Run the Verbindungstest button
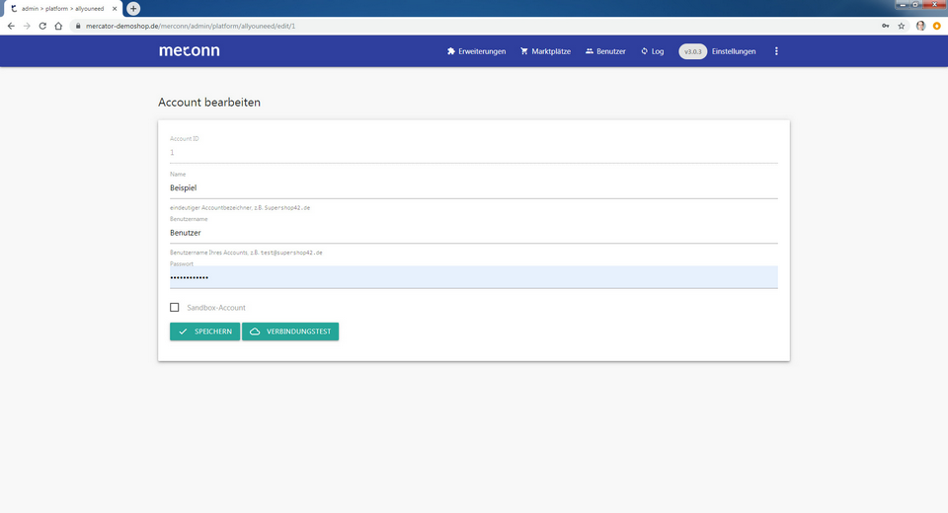This screenshot has width=948, height=513. [x=290, y=331]
